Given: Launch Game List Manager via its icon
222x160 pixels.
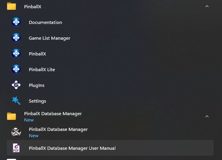Looking at the screenshot, I should pos(16,38).
